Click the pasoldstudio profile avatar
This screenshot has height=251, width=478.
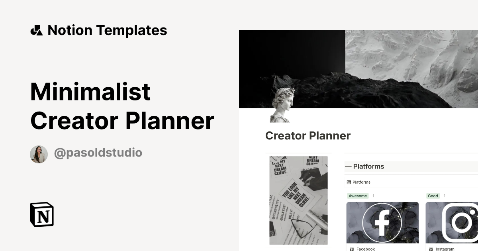[39, 152]
